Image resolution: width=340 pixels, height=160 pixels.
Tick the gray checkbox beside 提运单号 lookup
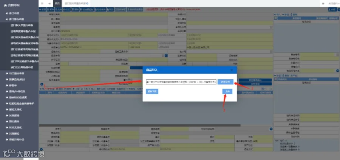pos(163,56)
